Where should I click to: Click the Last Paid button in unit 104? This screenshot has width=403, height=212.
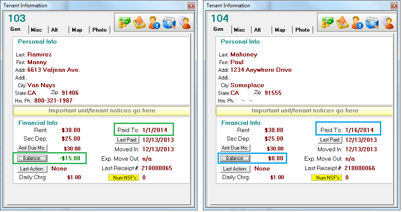click(330, 140)
